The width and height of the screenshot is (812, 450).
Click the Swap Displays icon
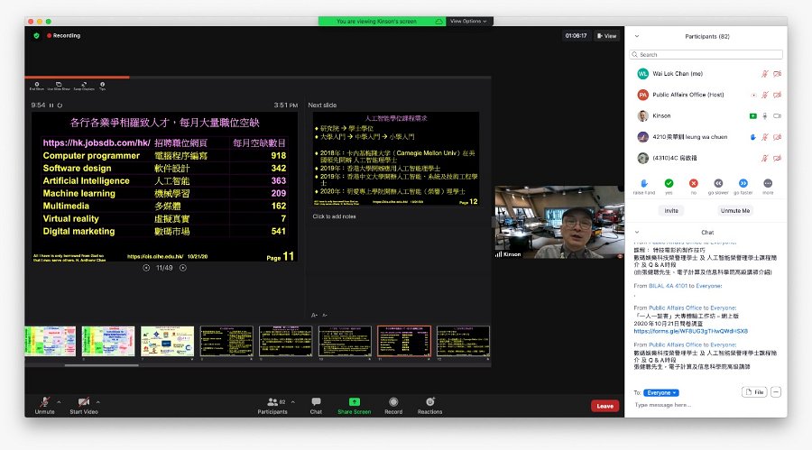84,86
